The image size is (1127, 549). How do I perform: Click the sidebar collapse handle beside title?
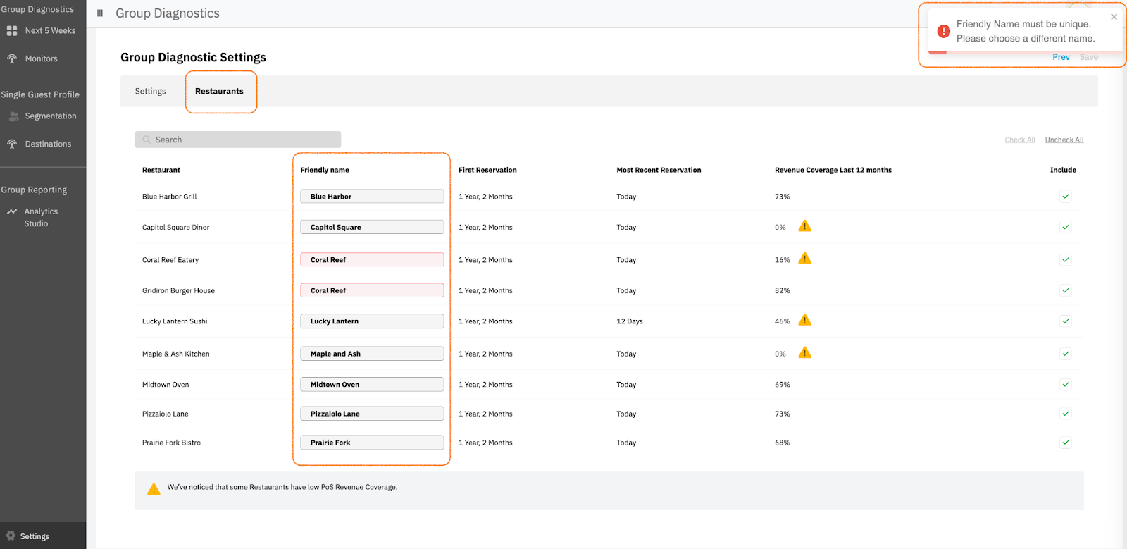[100, 13]
